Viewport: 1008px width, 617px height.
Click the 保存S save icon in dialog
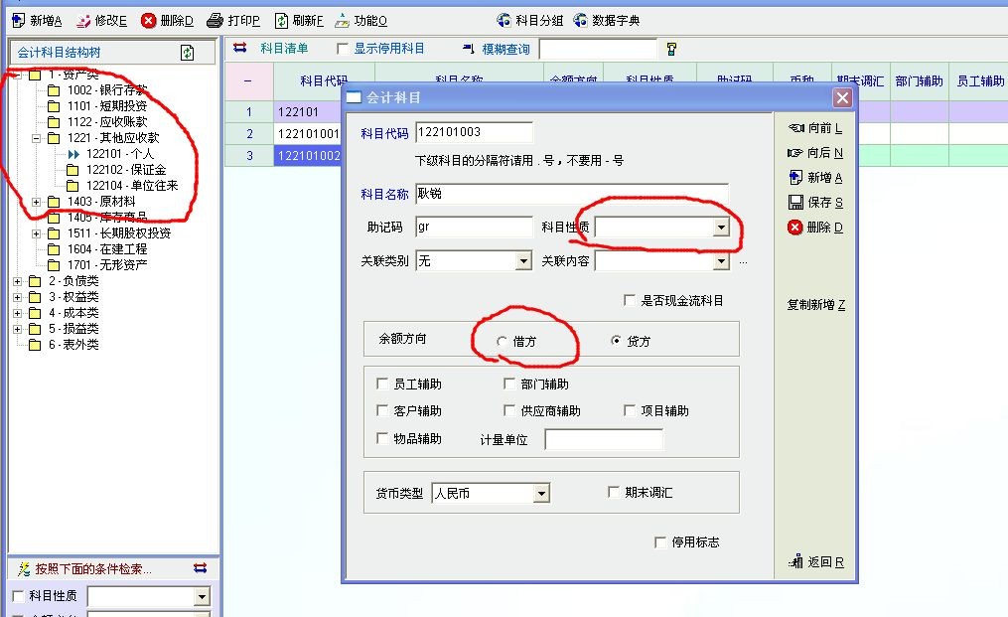click(x=794, y=202)
